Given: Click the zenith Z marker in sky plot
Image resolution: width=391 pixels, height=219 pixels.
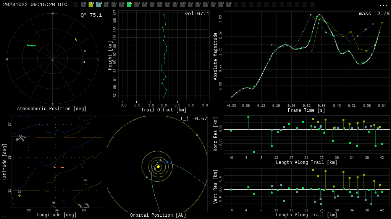Looking at the screenshot, I should (x=53, y=59).
